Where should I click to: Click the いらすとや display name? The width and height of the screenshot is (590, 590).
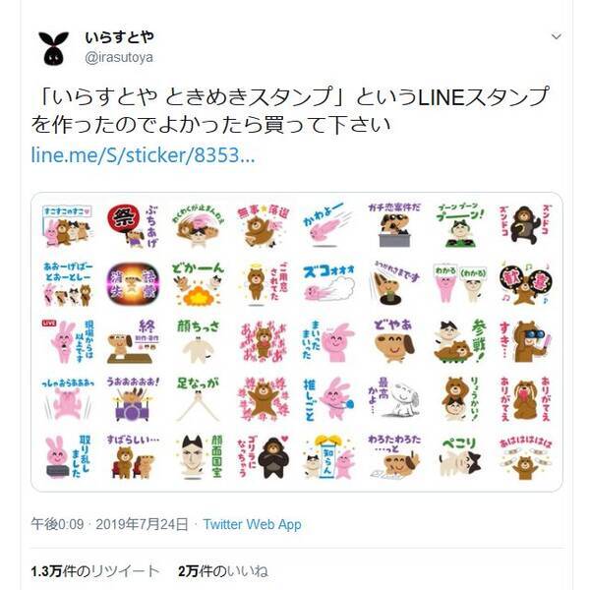pyautogui.click(x=119, y=37)
